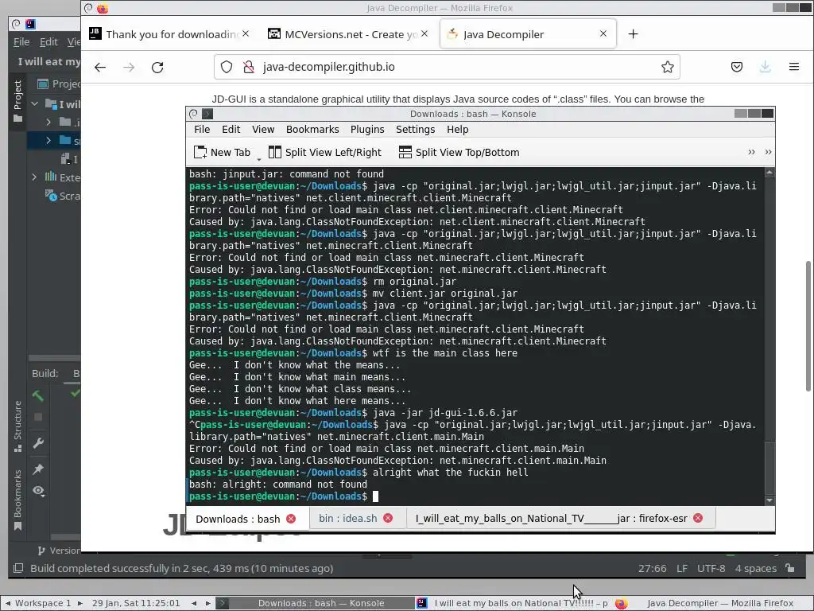Click the 4 spaces indent setting
Image resolution: width=814 pixels, height=611 pixels.
point(756,568)
